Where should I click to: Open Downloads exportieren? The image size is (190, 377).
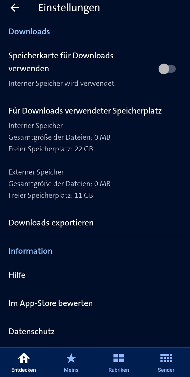point(95,223)
